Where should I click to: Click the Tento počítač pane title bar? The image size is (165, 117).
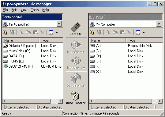(32, 17)
